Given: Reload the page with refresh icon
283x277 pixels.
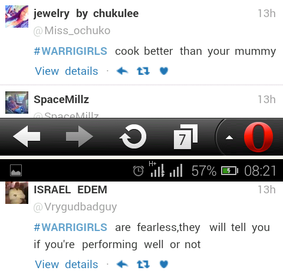Looking at the screenshot, I should click(x=133, y=136).
